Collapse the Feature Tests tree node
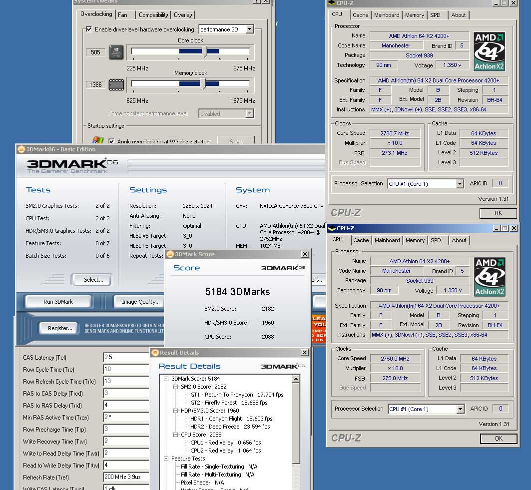Screen dimensions: 531x490 click(166, 459)
